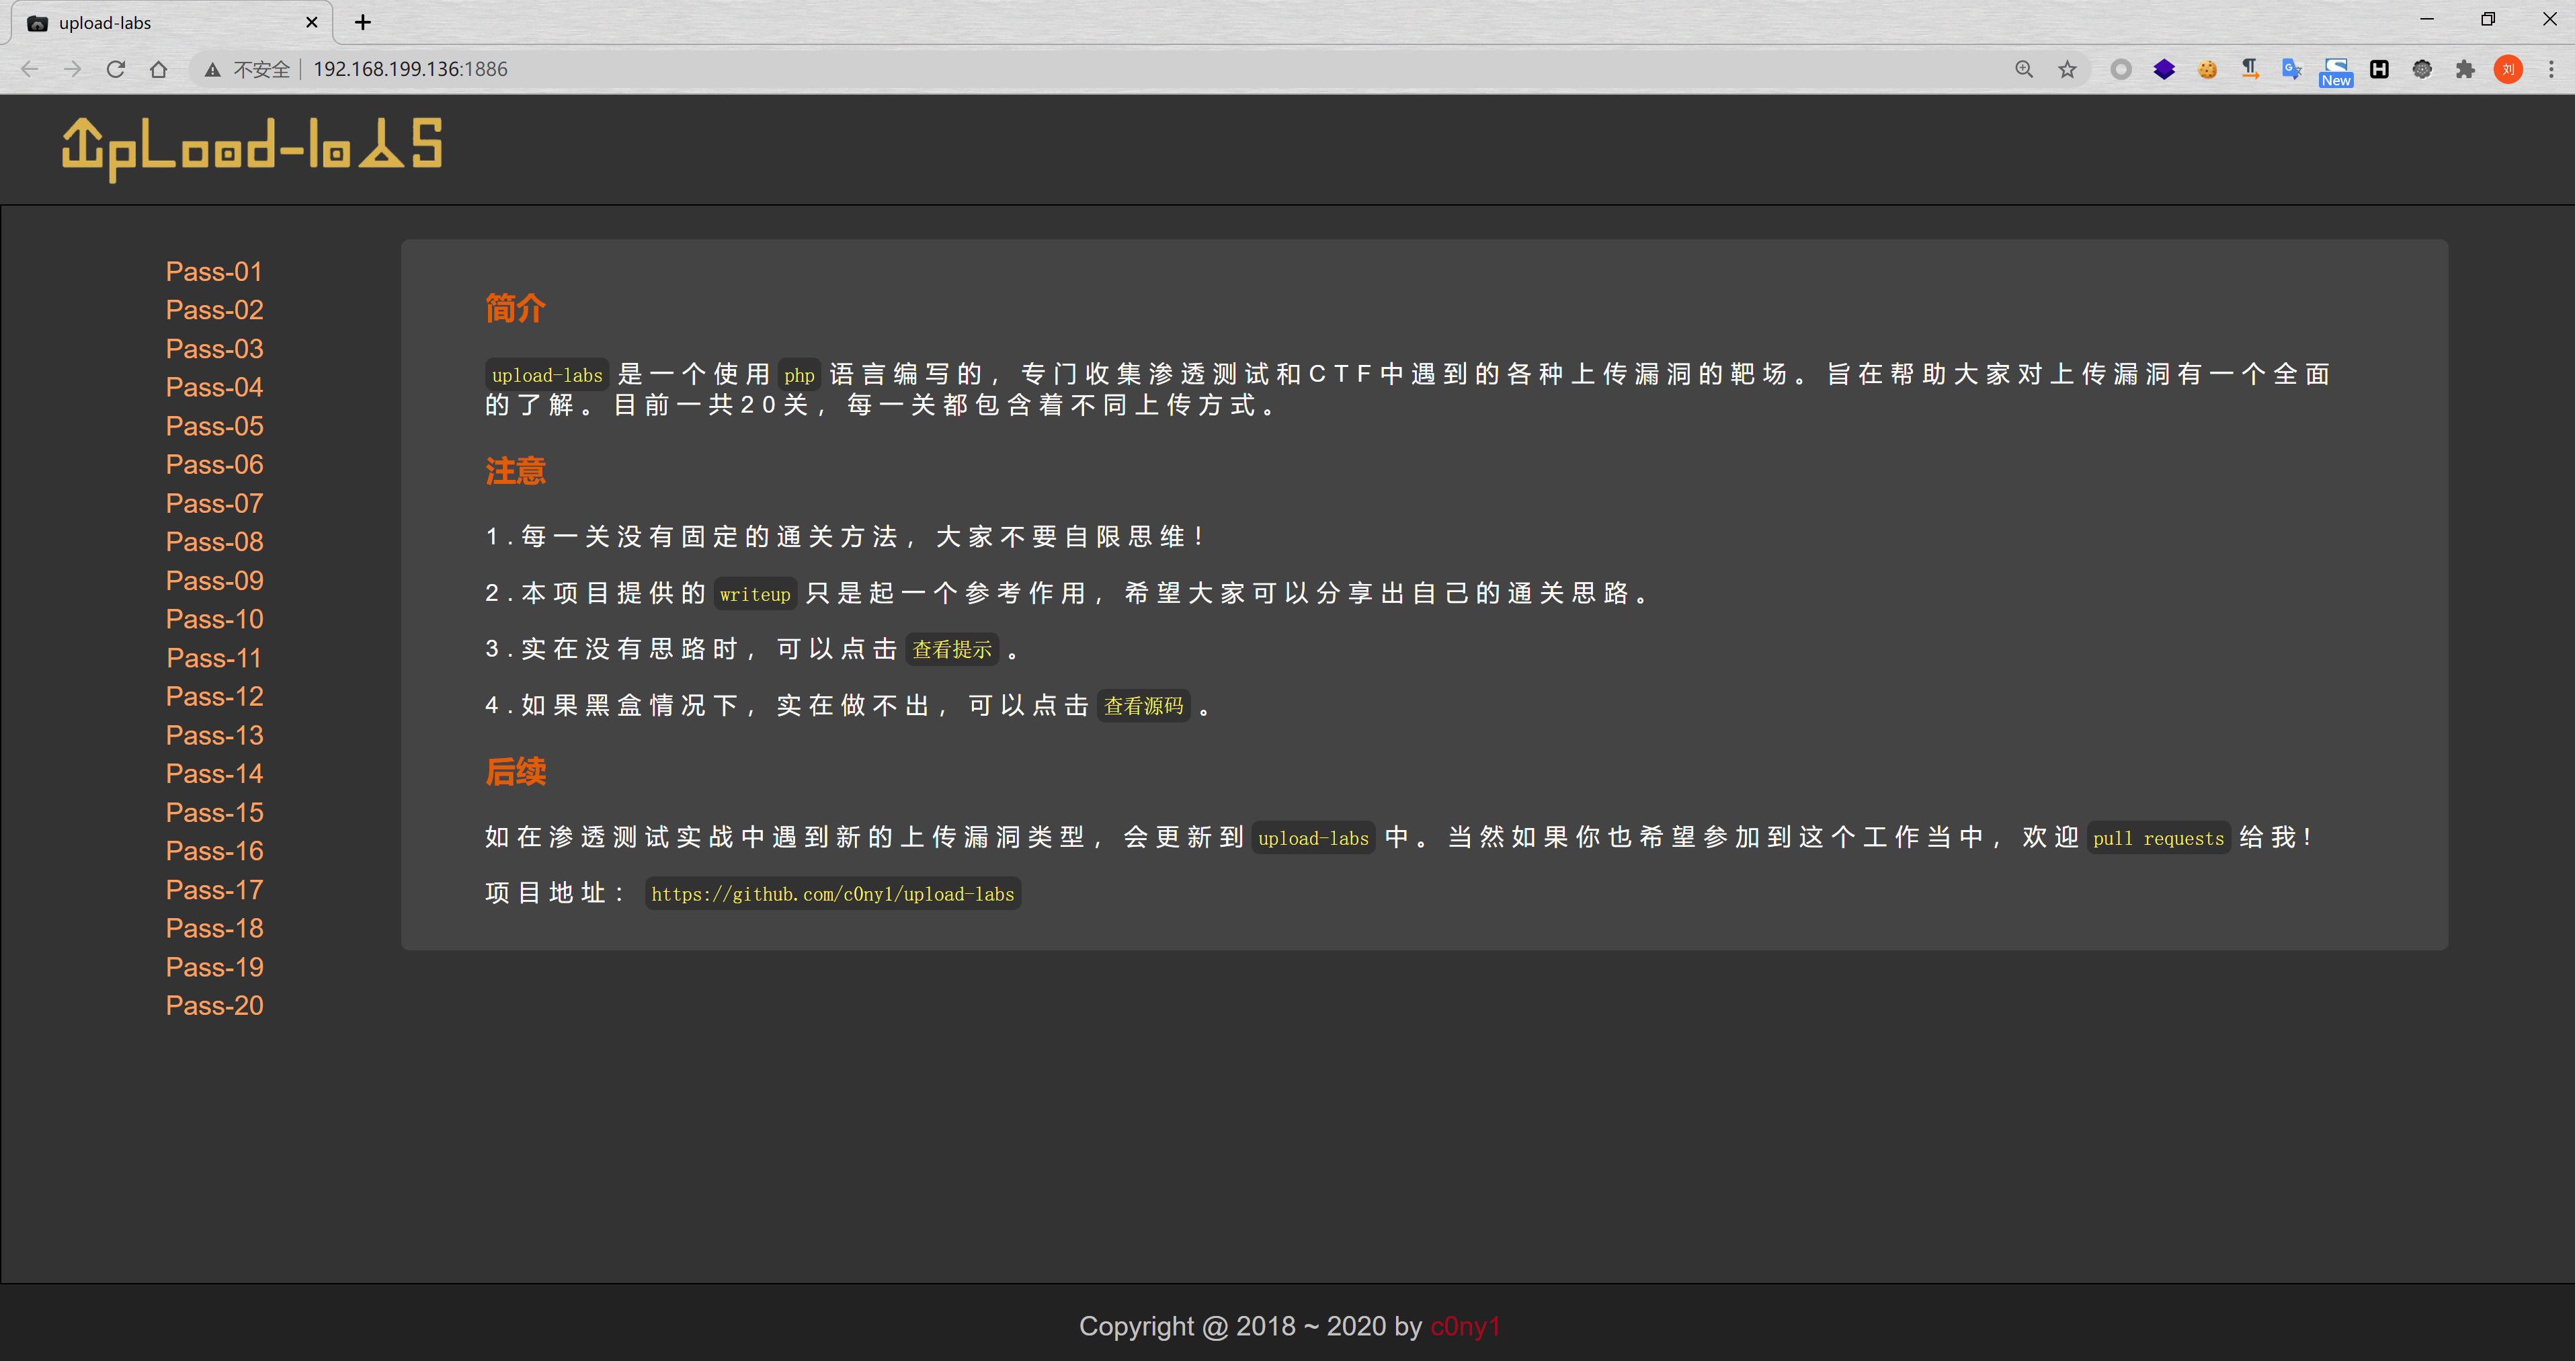2575x1361 pixels.
Task: Bookmark this page with the star icon
Action: 2068,69
